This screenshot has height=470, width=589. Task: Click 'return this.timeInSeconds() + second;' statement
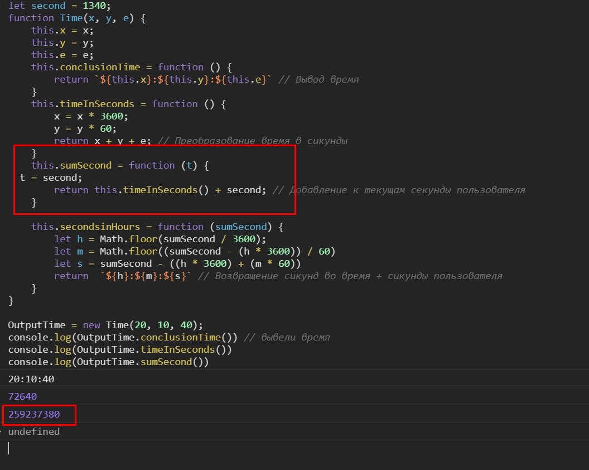pyautogui.click(x=161, y=190)
